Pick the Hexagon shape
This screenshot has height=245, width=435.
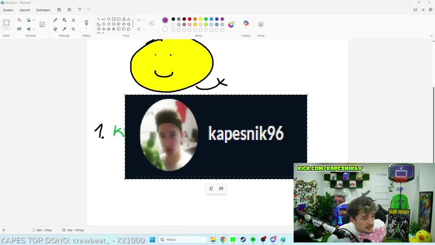[114, 24]
